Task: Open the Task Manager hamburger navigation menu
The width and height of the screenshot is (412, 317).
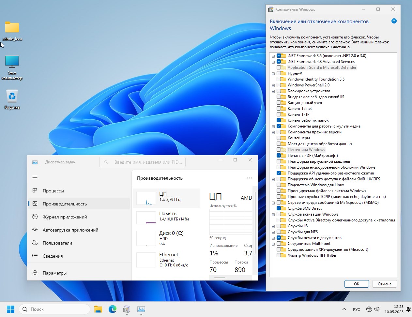Action: (x=35, y=177)
